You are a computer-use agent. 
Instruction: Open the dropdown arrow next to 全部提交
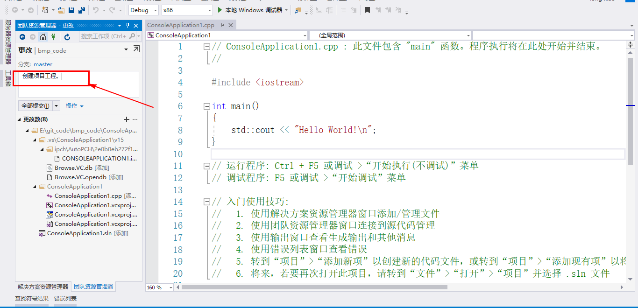[x=57, y=106]
